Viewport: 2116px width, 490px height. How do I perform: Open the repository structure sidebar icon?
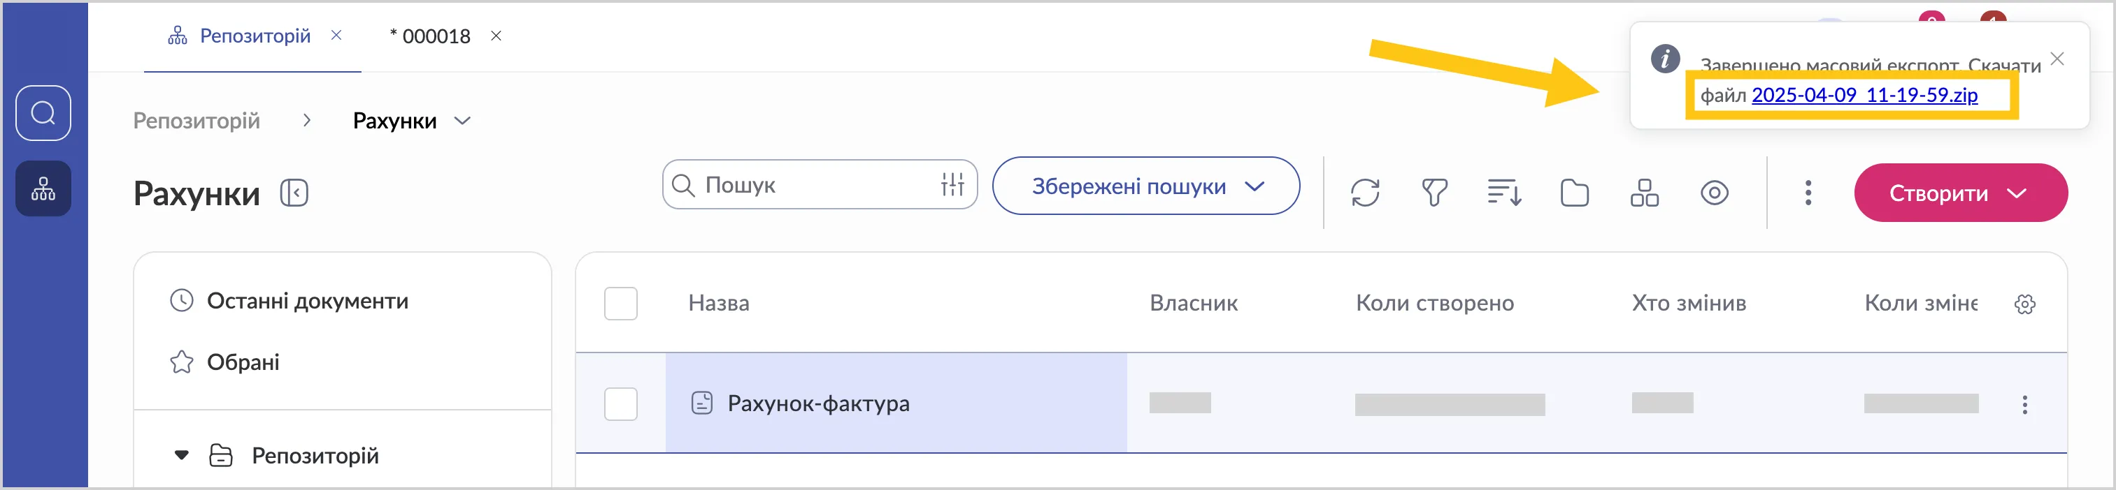43,189
